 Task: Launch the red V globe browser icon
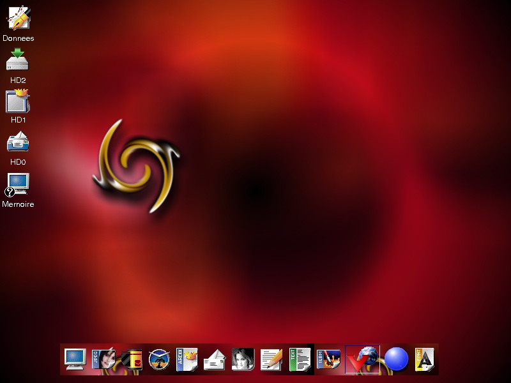click(362, 359)
